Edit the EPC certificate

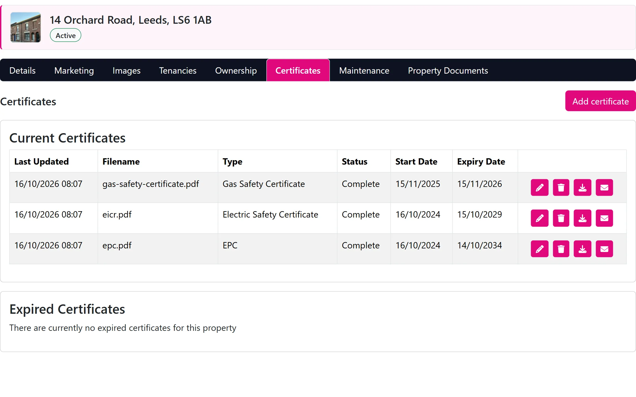[x=539, y=249]
